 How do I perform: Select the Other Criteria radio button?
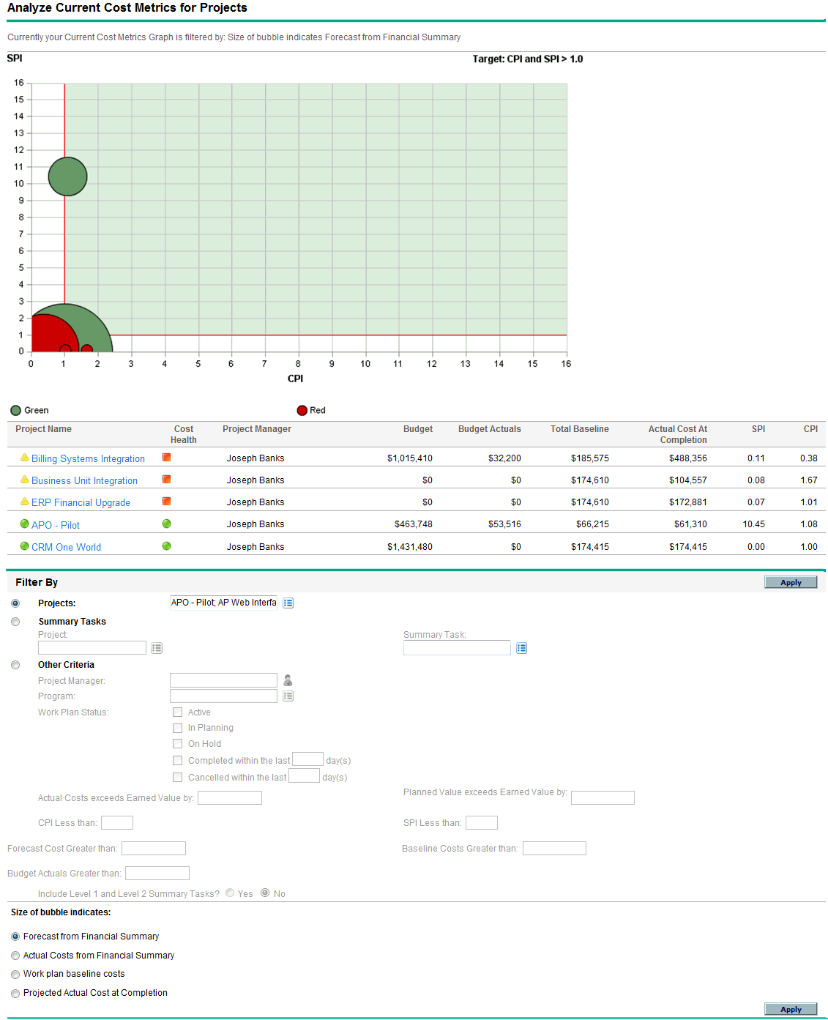pos(15,665)
